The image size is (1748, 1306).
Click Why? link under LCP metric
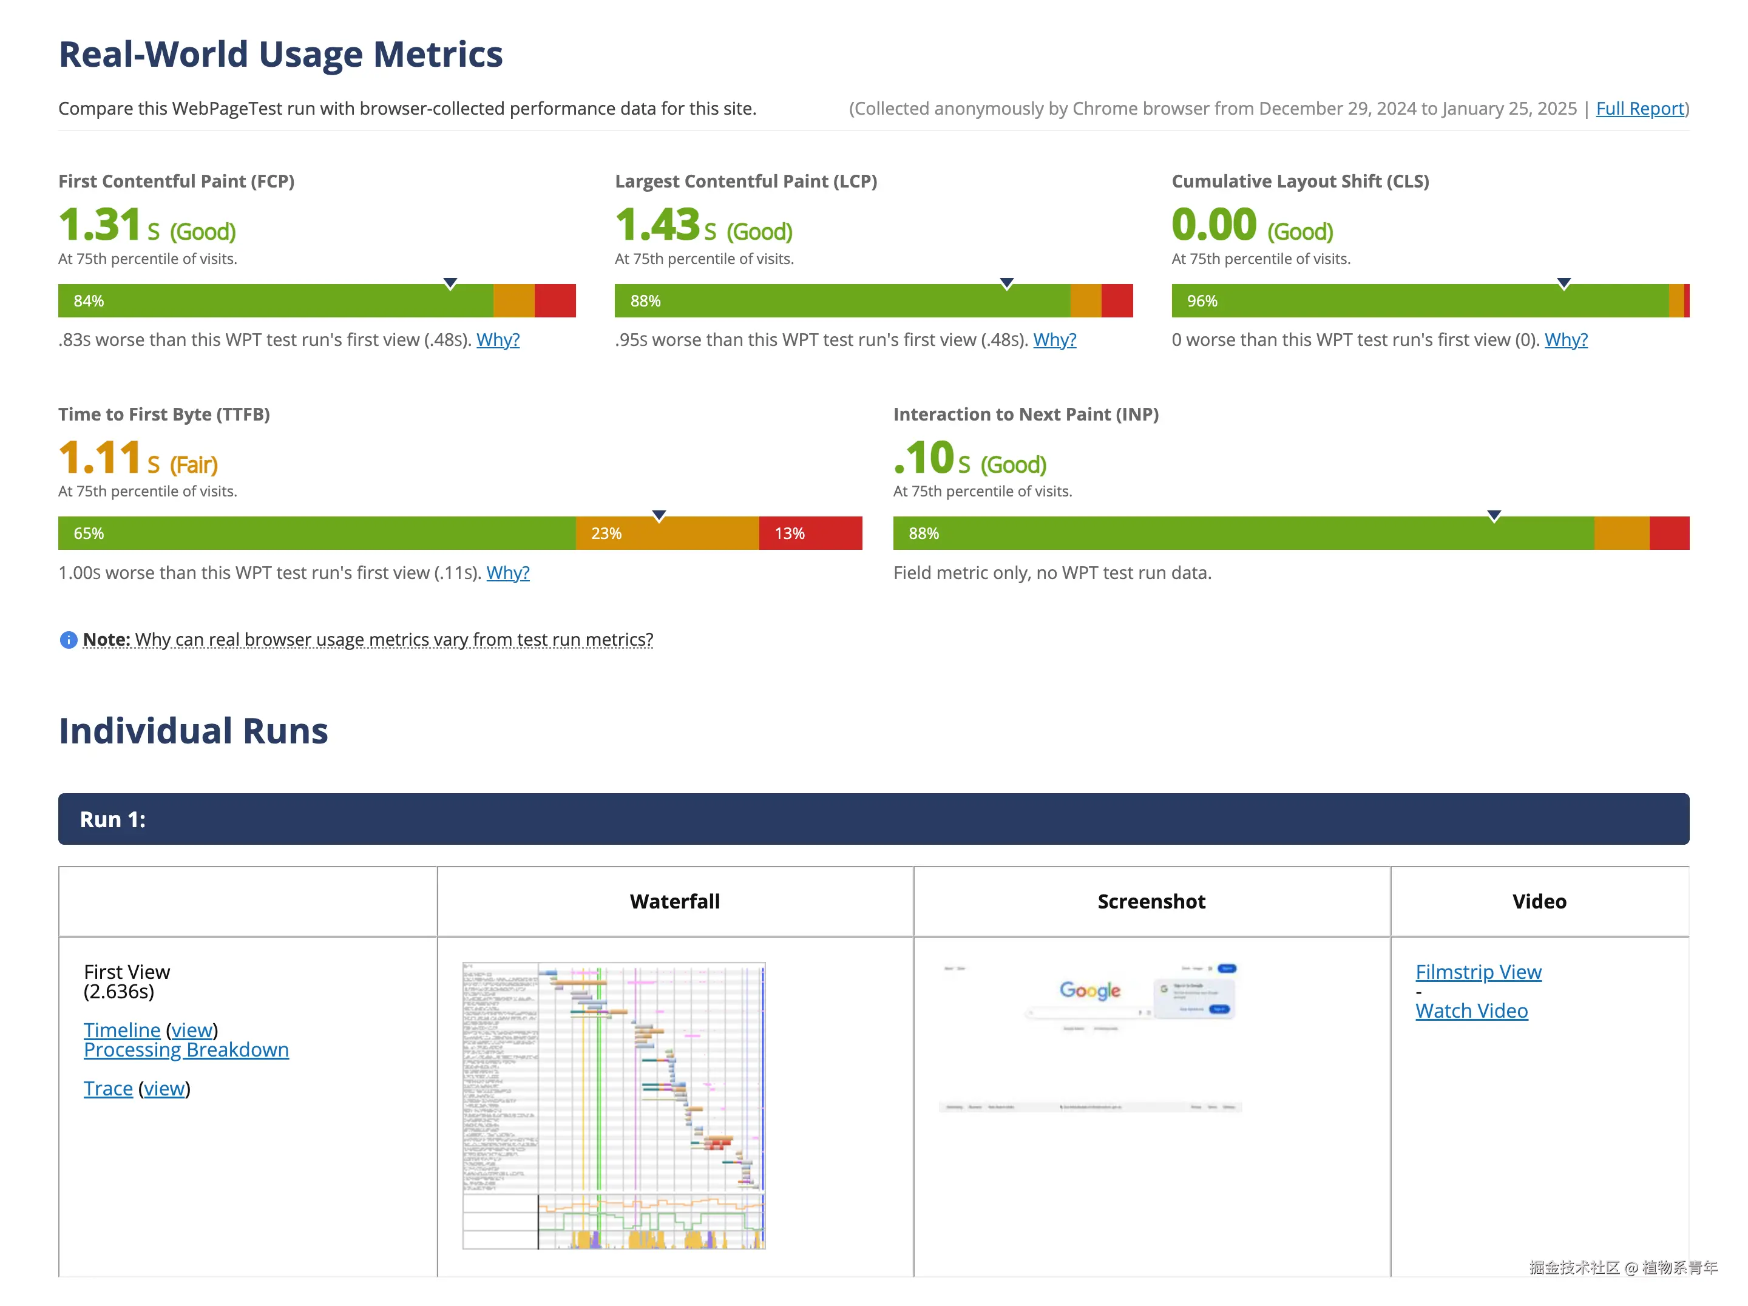tap(1054, 340)
